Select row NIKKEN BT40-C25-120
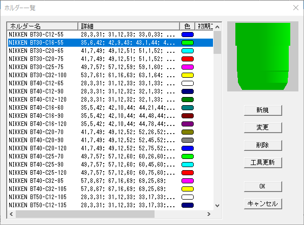This screenshot has width=304, height=225. click(x=110, y=173)
